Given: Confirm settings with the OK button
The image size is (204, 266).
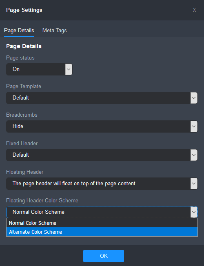Looking at the screenshot, I should (104, 256).
